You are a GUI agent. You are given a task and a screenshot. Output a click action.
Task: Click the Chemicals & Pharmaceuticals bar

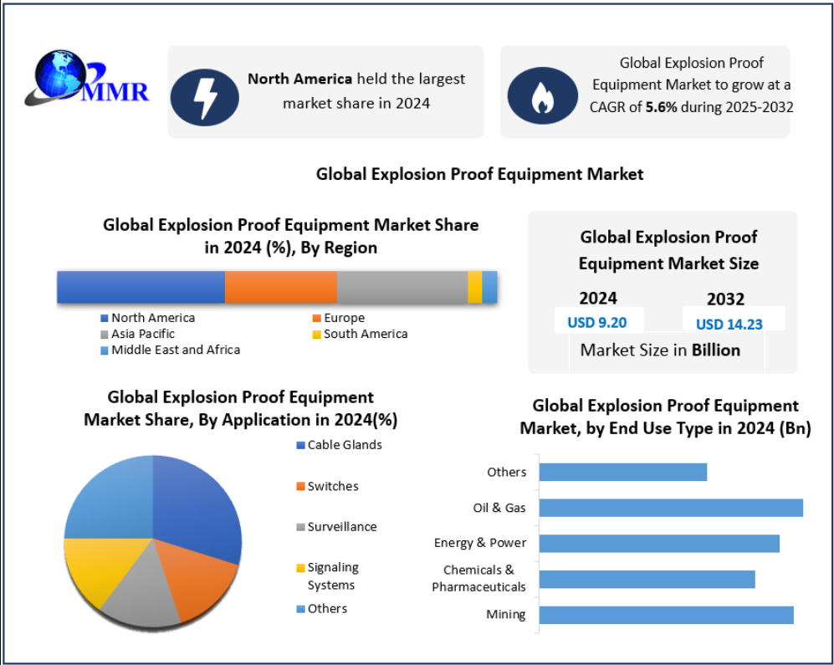(647, 579)
